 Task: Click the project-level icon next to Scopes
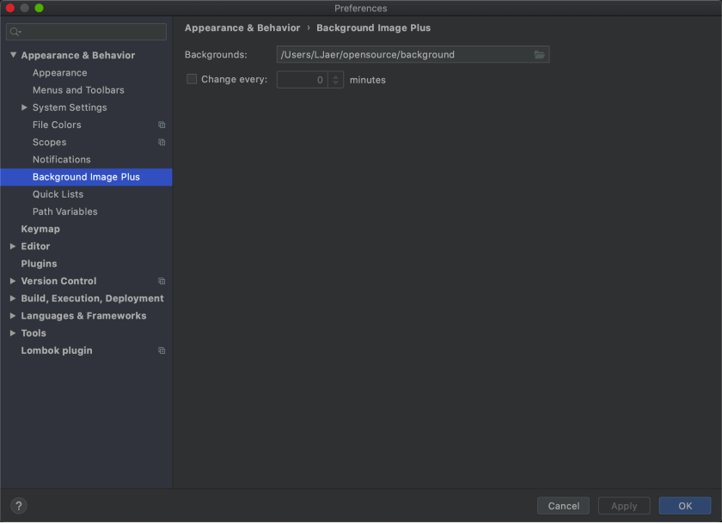click(162, 143)
